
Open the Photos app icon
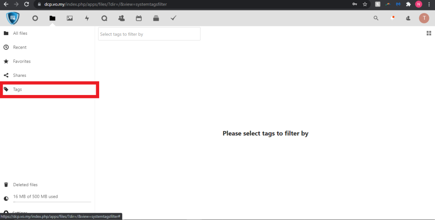[70, 18]
